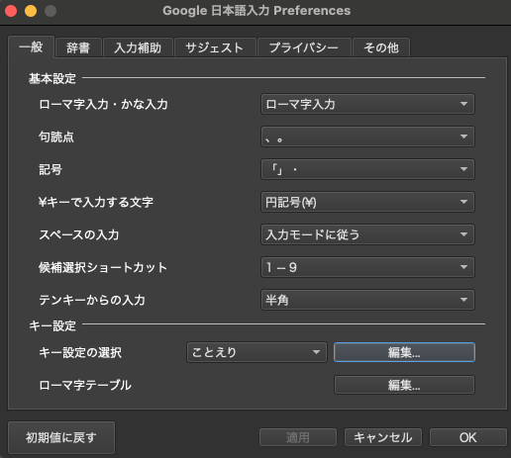Confirm with the OK button
The height and width of the screenshot is (458, 511).
point(467,437)
